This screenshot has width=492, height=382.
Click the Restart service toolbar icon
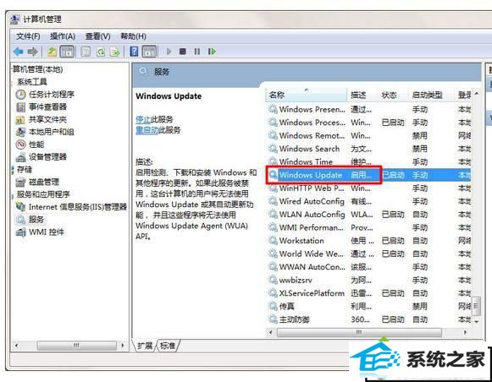click(212, 52)
